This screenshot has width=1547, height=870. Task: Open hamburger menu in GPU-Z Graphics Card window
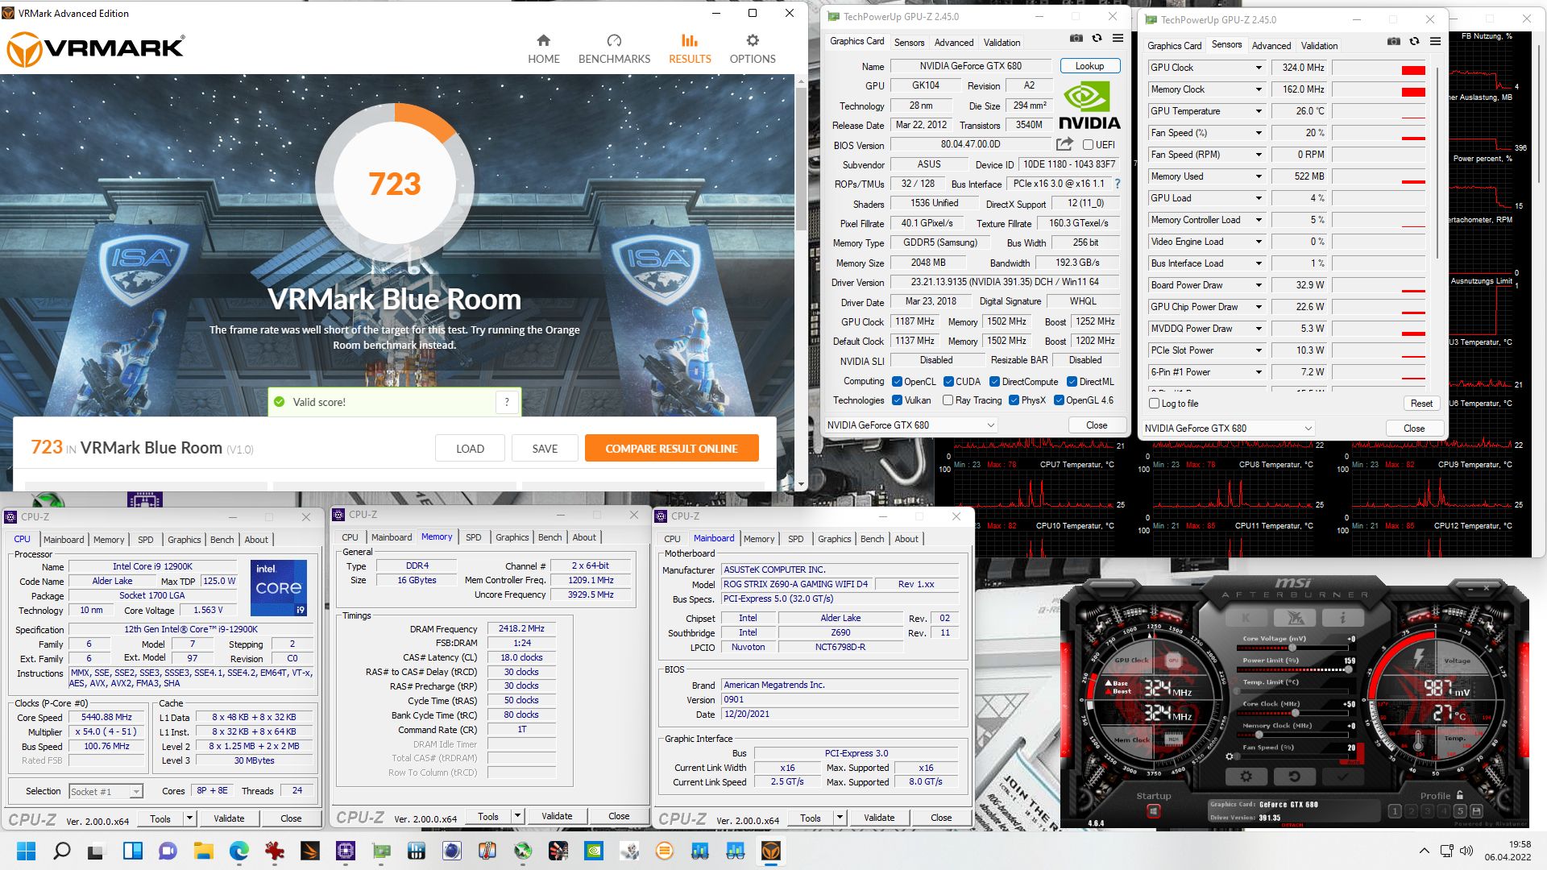(1118, 39)
